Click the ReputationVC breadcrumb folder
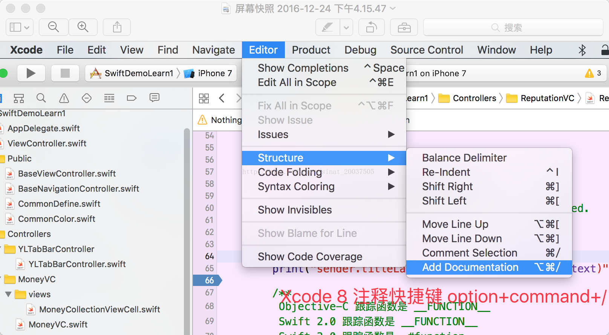 540,98
